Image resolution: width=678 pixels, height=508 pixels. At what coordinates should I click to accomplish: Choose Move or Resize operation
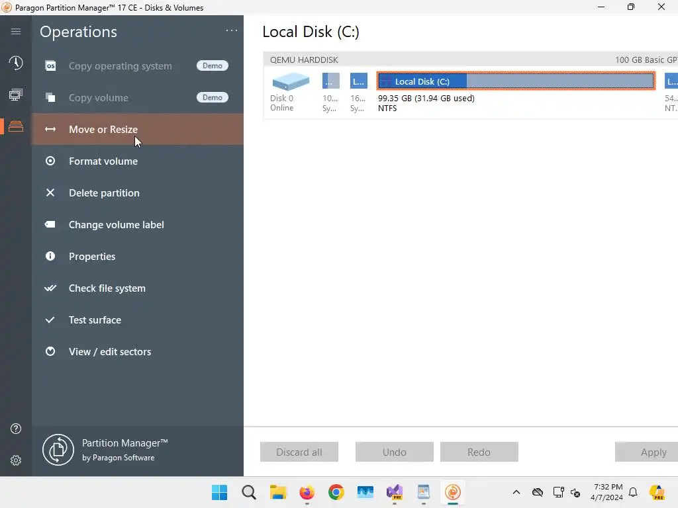(138, 129)
